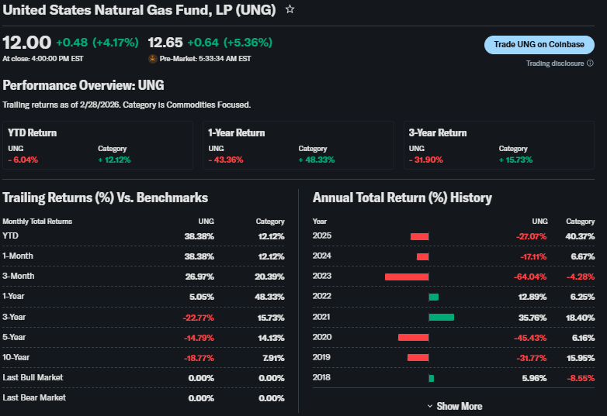Click the red 2019 annual return bar
Viewport: 607px width, 416px height.
coord(418,357)
